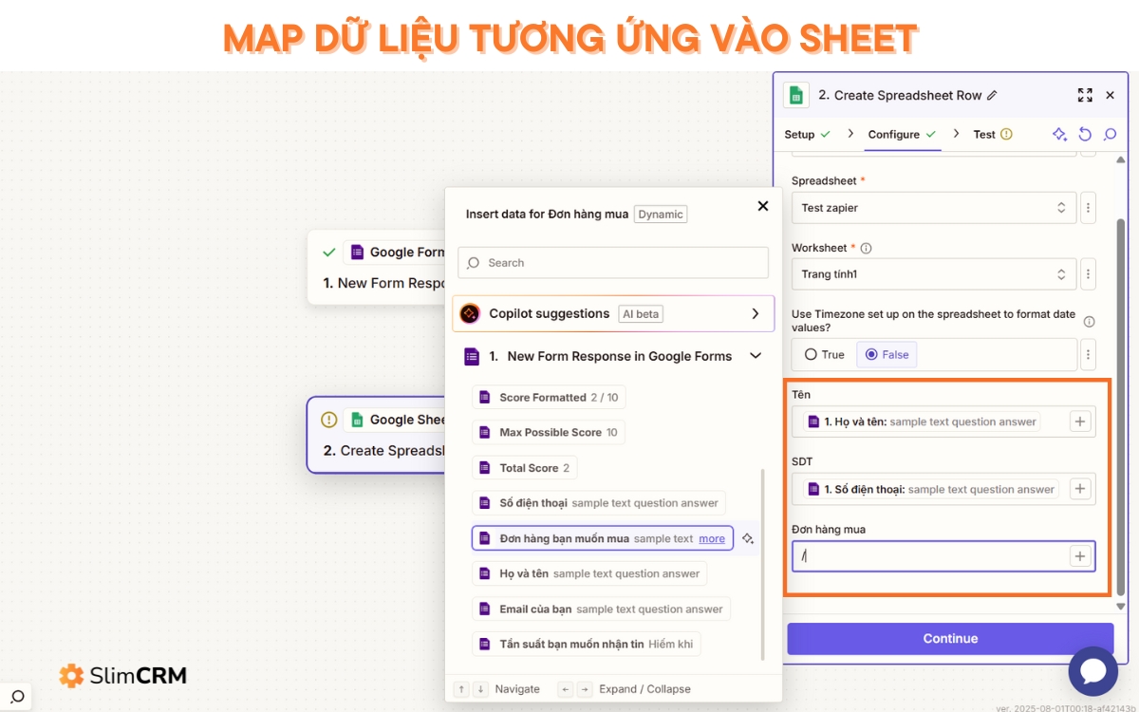Click the data list scrollbar in the popup
The height and width of the screenshot is (712, 1139).
[762, 563]
